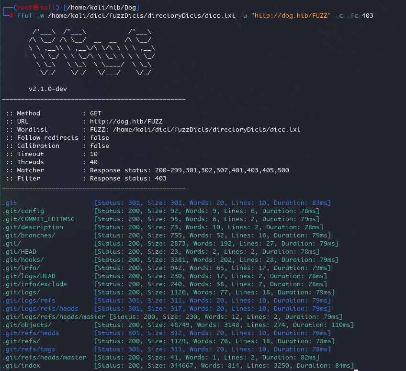Click the blue .git/logs/refs entry
Image resolution: width=406 pixels, height=371 pixels.
click(29, 300)
